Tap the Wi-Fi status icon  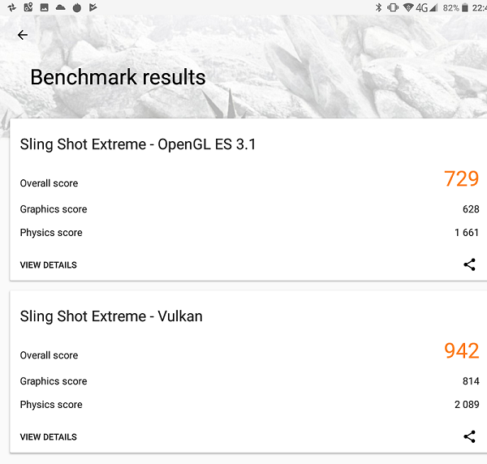(407, 7)
